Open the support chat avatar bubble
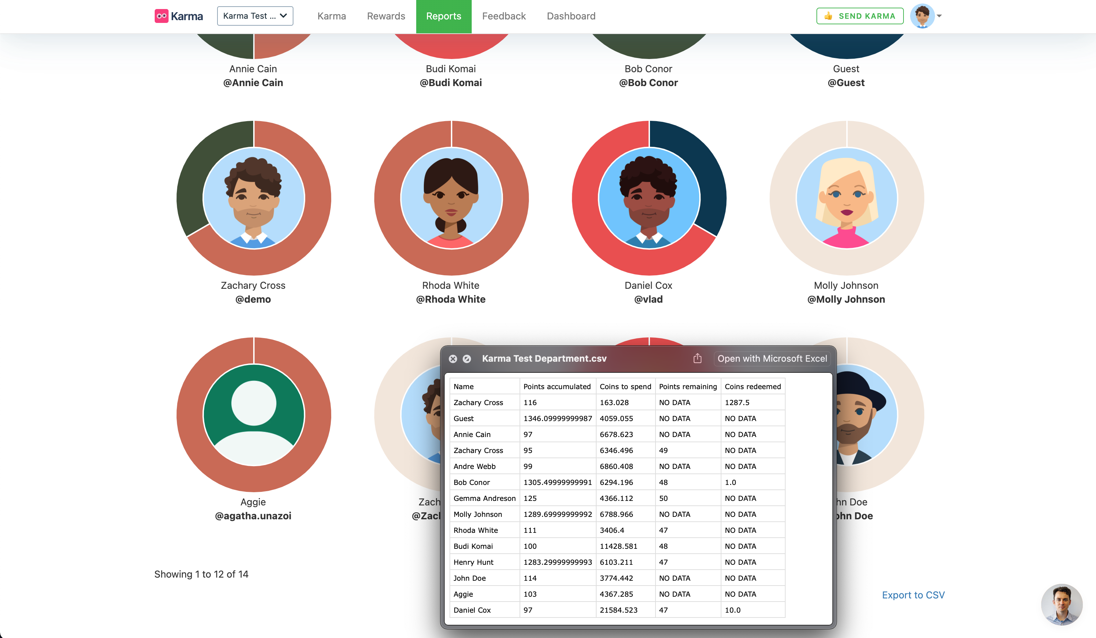The image size is (1096, 638). point(1061,604)
